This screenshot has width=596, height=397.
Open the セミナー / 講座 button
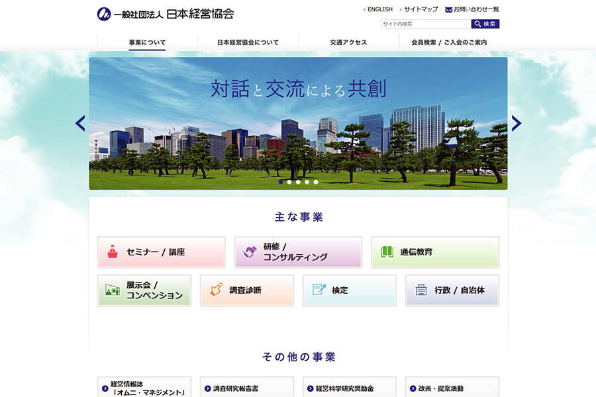(162, 252)
